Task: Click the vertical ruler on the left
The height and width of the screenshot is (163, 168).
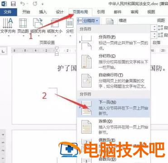Action: 3,146
